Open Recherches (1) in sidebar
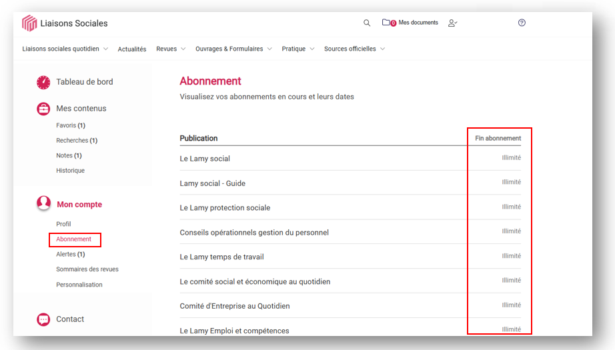Viewport: 615px width, 350px height. pyautogui.click(x=77, y=140)
